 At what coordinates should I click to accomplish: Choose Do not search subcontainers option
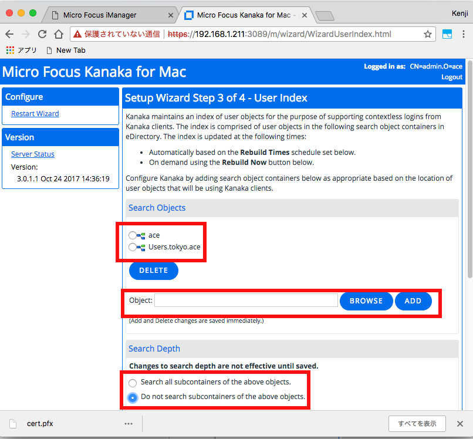tap(133, 397)
